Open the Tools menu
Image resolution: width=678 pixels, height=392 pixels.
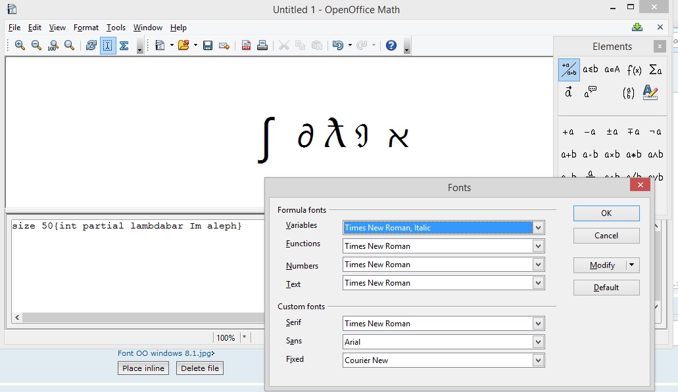coord(116,28)
